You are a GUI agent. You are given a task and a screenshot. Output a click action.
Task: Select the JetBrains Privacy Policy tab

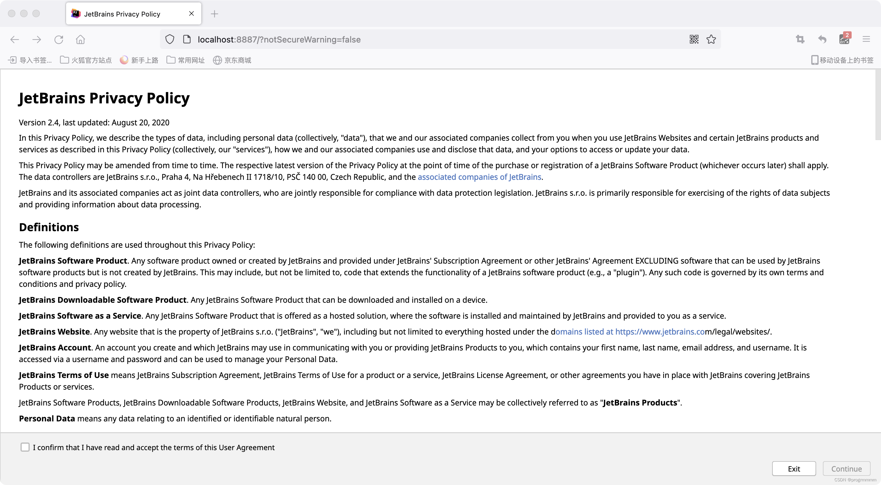pos(122,14)
